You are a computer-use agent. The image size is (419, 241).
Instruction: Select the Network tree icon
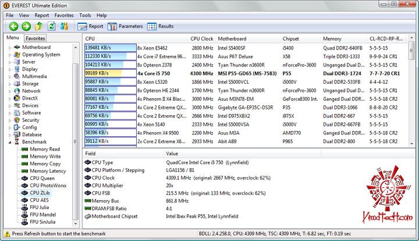tap(17, 91)
